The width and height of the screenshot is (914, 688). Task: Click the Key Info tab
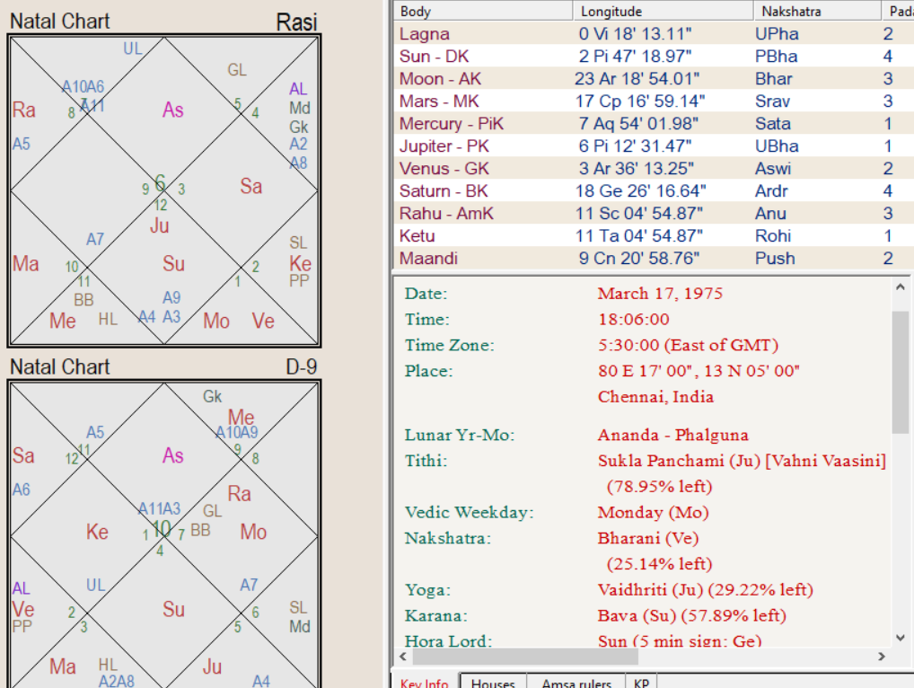point(423,683)
